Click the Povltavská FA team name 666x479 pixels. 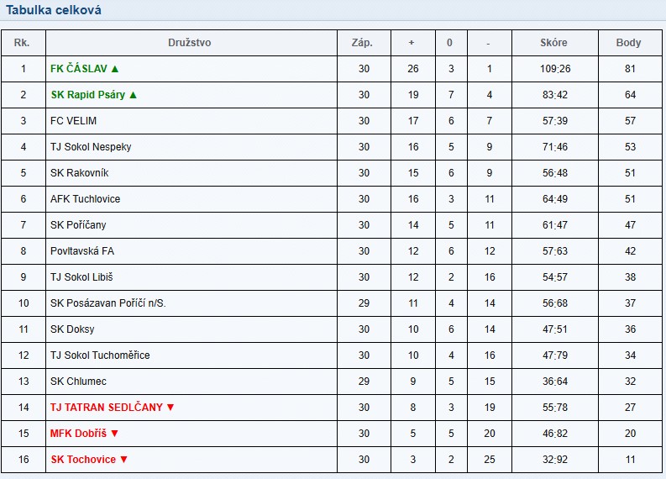point(82,251)
